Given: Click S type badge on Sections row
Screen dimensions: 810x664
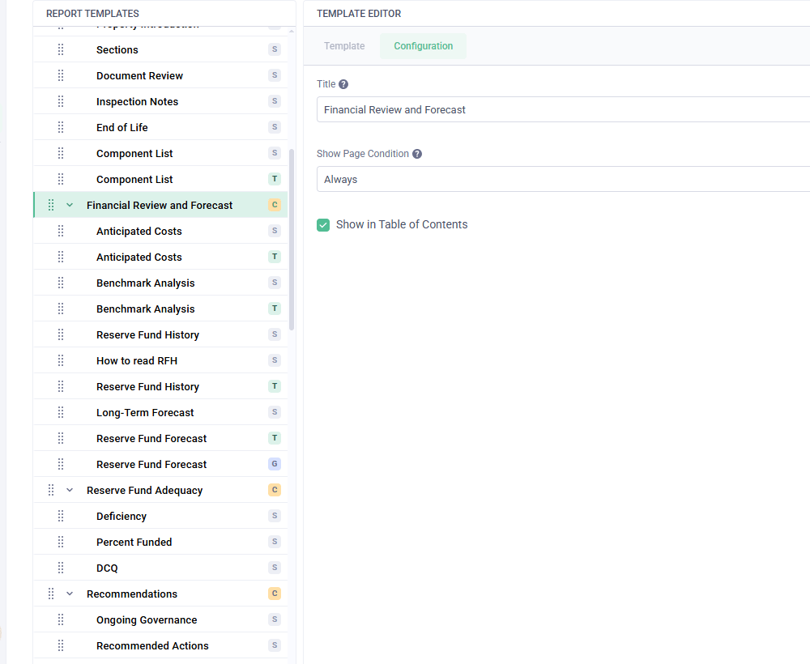Looking at the screenshot, I should pos(275,49).
